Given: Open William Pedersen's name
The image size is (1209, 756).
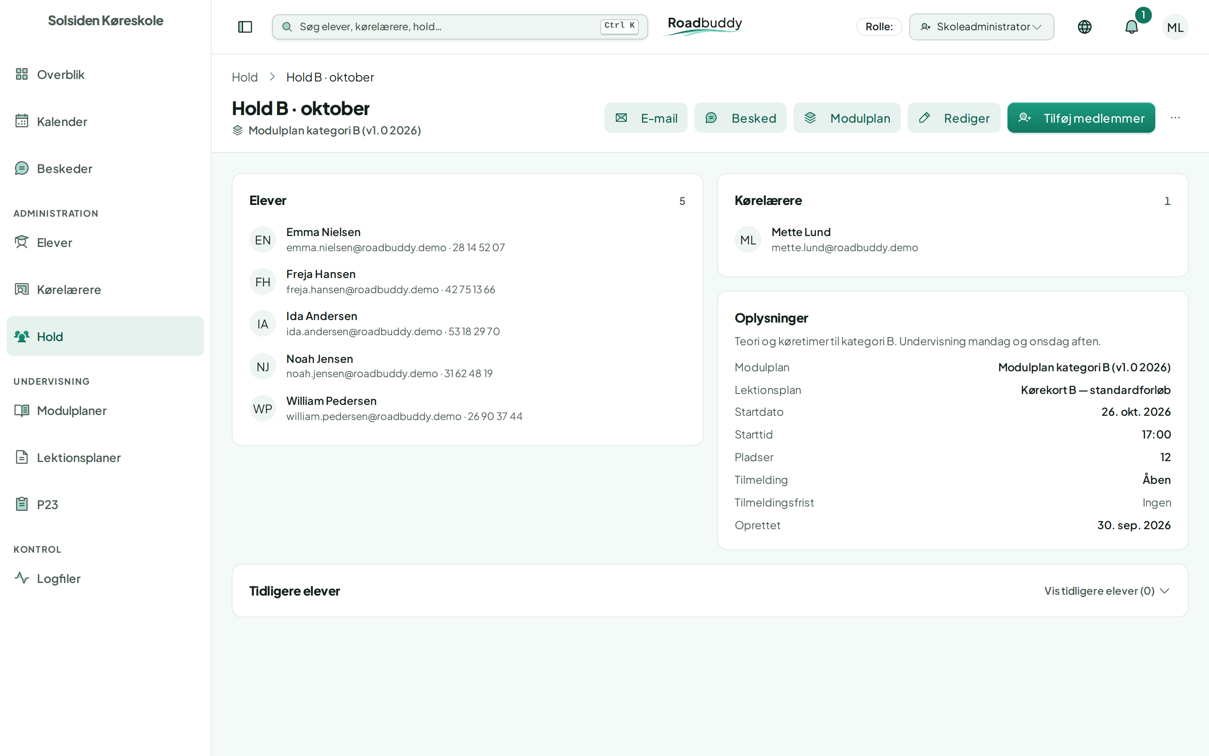Looking at the screenshot, I should 331,401.
